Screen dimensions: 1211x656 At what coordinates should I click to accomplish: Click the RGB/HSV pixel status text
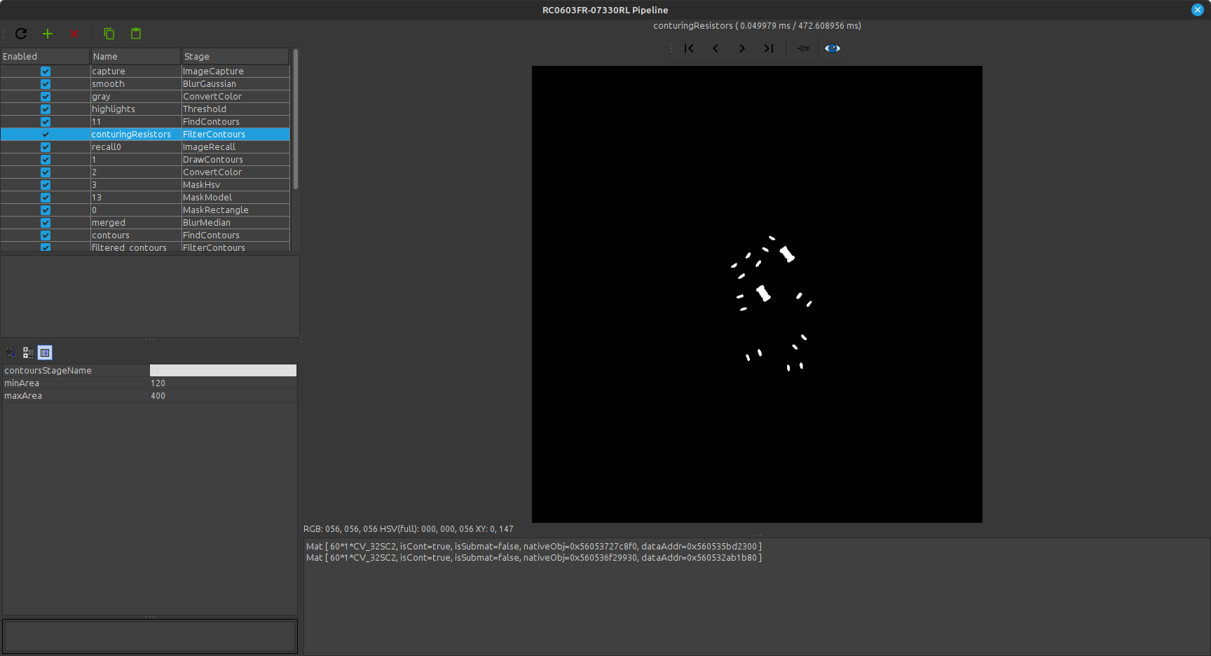(408, 529)
